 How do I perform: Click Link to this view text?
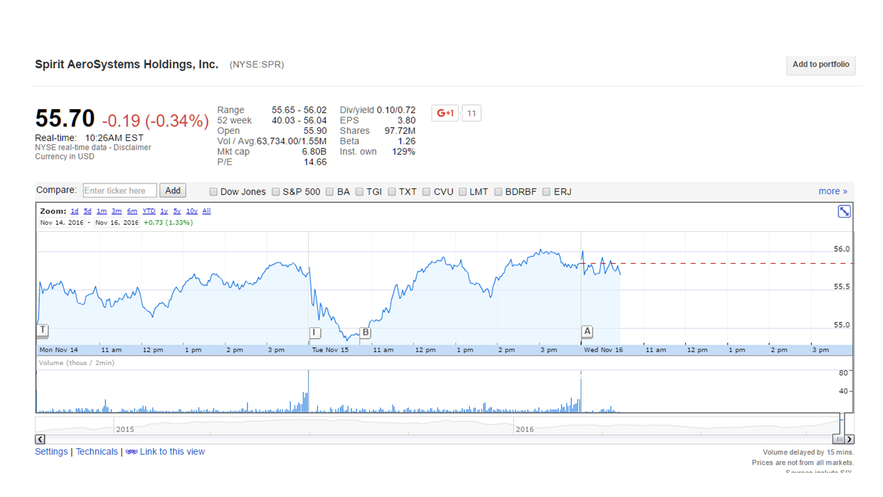[172, 451]
